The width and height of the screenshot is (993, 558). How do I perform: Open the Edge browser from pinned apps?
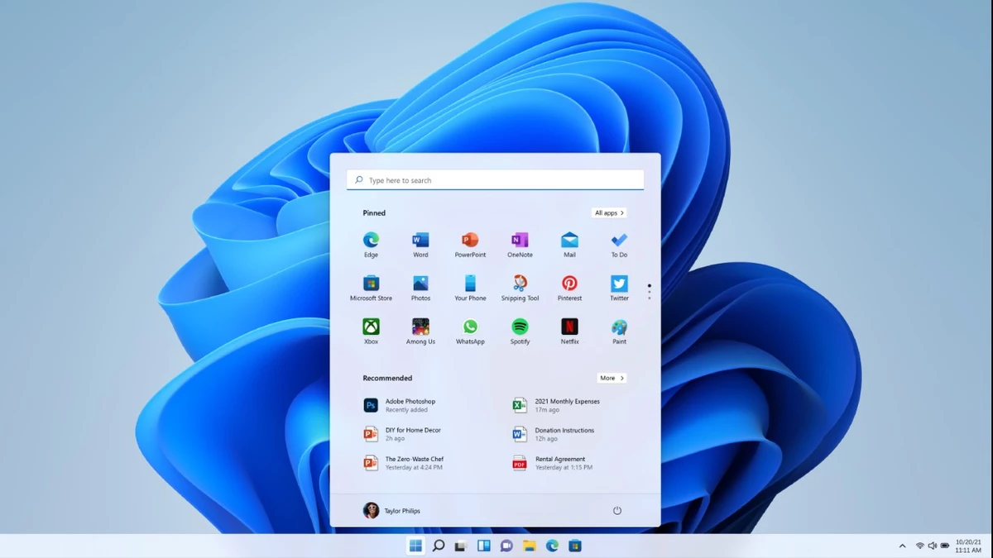[x=371, y=241]
